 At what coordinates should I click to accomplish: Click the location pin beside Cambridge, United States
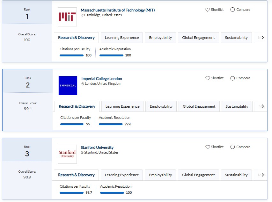[x=82, y=15]
